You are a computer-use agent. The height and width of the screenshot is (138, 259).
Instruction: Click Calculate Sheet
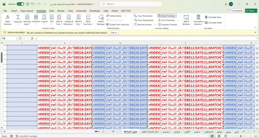coord(213,23)
